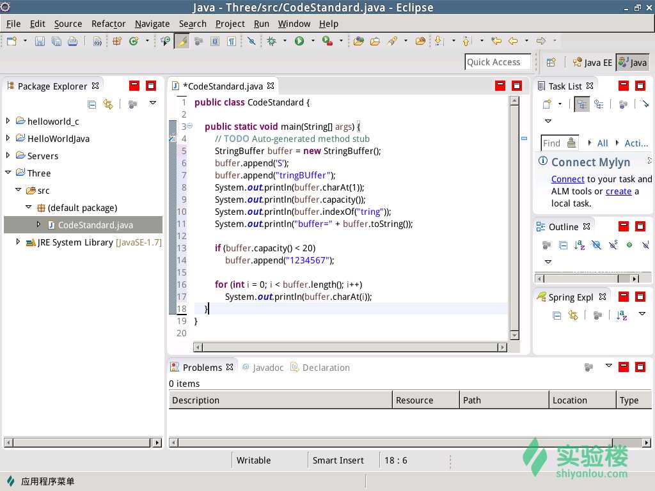This screenshot has width=655, height=491.
Task: Sort Outline alphabetically icon
Action: (580, 245)
